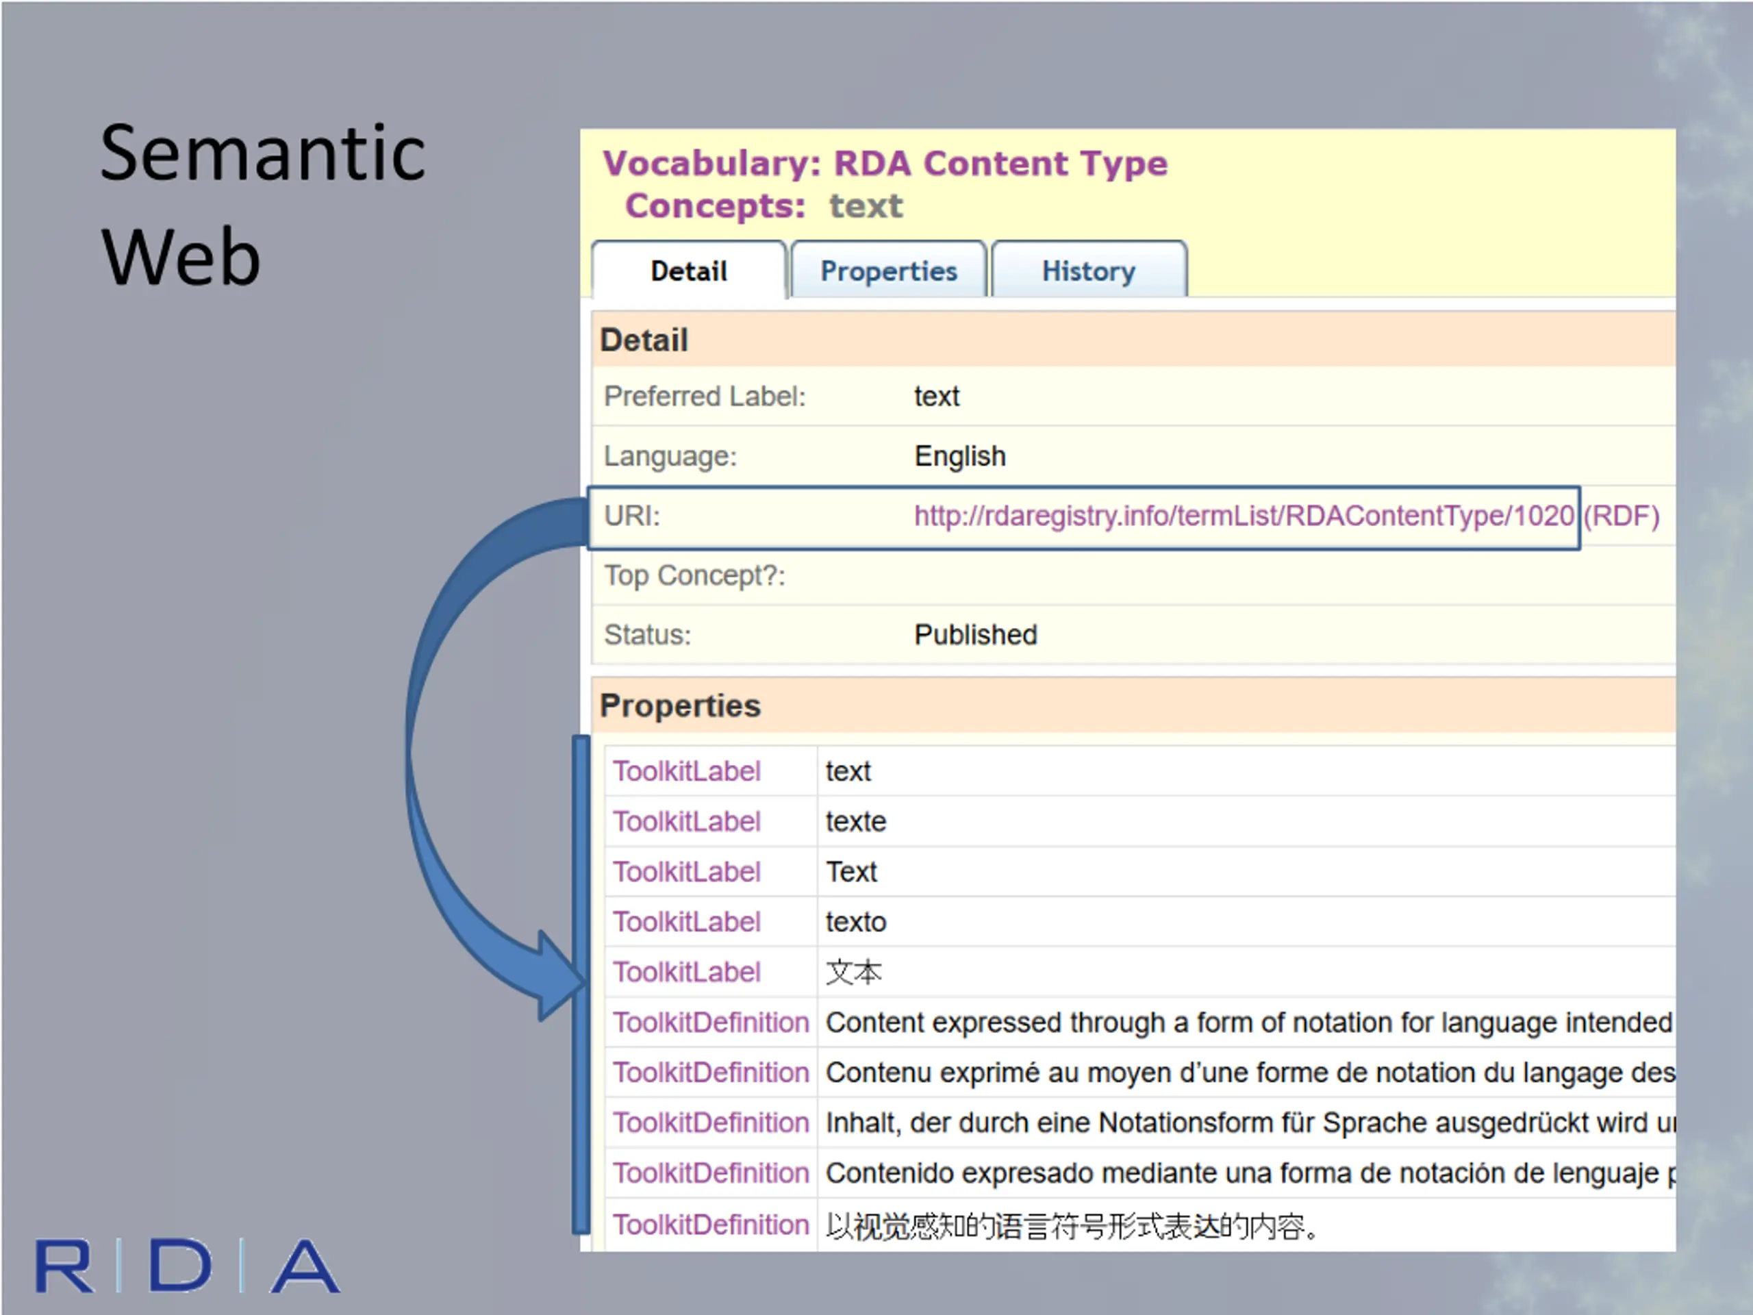The height and width of the screenshot is (1315, 1753).
Task: Click the 'Contenido expresado mediante' definition text
Action: pyautogui.click(x=1250, y=1173)
